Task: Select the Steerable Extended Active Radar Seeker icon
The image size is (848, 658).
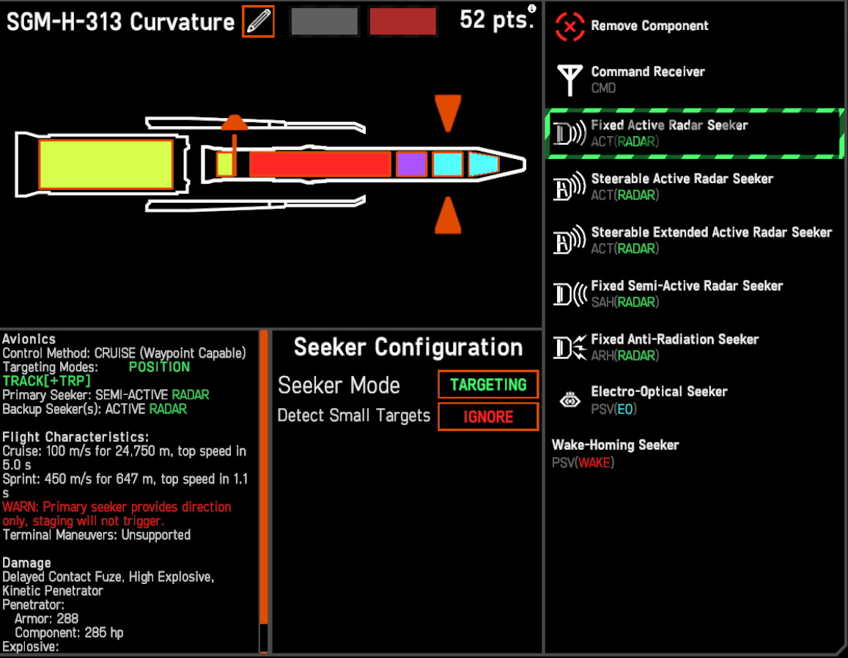Action: pyautogui.click(x=570, y=240)
